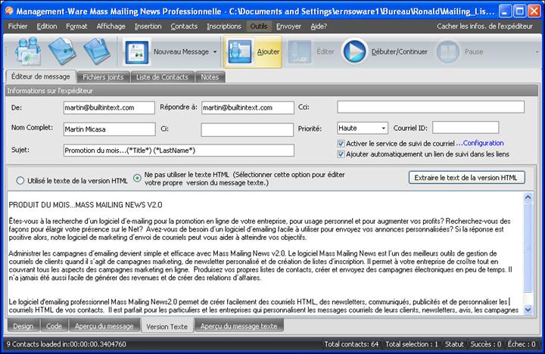
Task: Click the message text scrollbar down arrow
Action: coord(528,309)
